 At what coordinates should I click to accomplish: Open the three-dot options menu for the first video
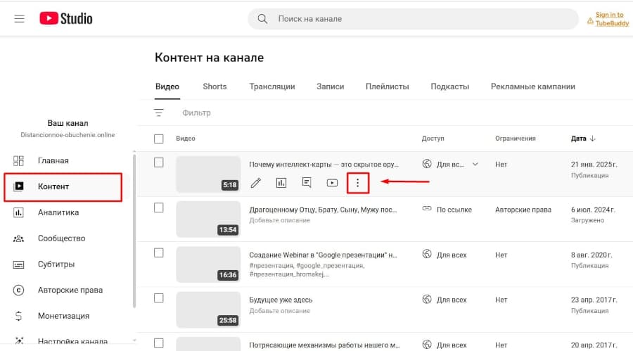click(x=358, y=183)
